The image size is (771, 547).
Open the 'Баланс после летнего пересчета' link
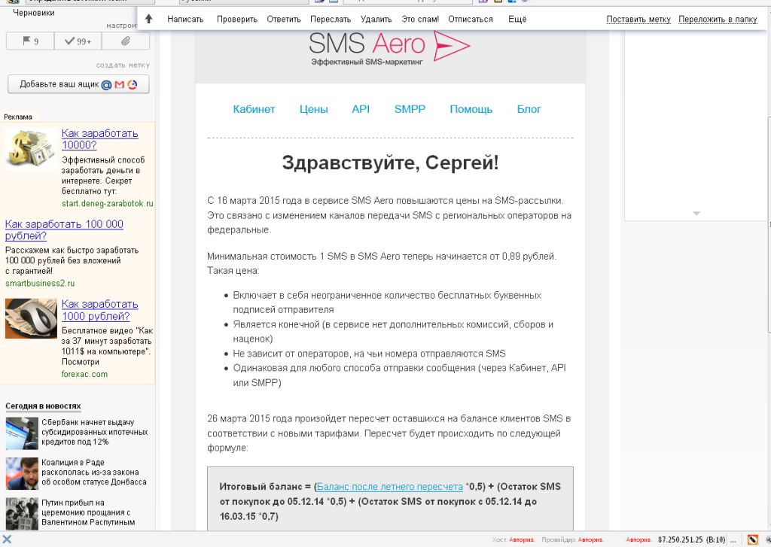pyautogui.click(x=389, y=486)
